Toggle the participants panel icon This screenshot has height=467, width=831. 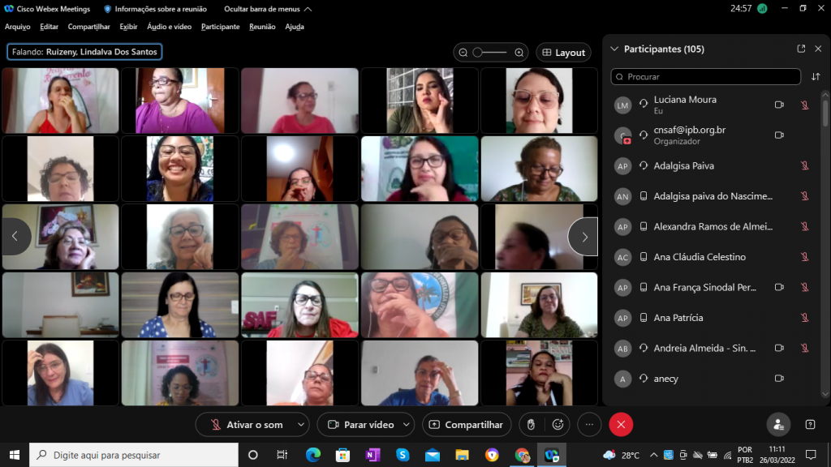(778, 424)
